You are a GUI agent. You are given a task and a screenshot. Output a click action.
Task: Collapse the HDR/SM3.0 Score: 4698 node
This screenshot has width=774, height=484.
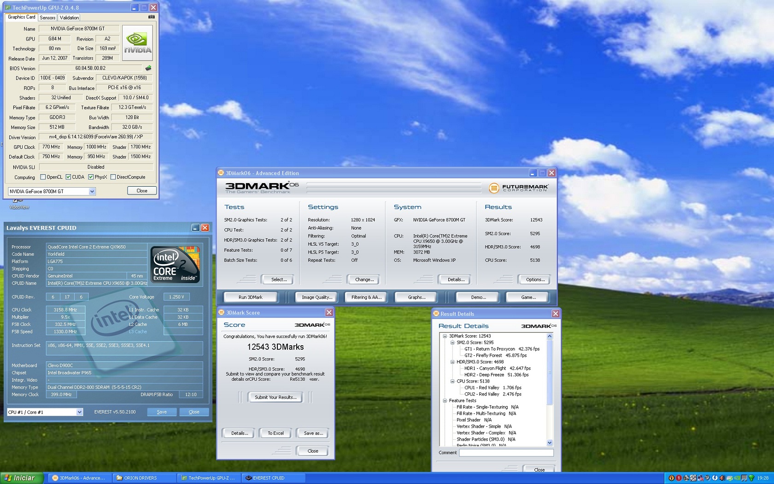tap(452, 362)
